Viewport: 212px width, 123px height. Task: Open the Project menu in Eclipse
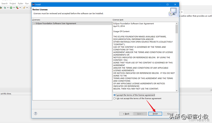[13, 4]
